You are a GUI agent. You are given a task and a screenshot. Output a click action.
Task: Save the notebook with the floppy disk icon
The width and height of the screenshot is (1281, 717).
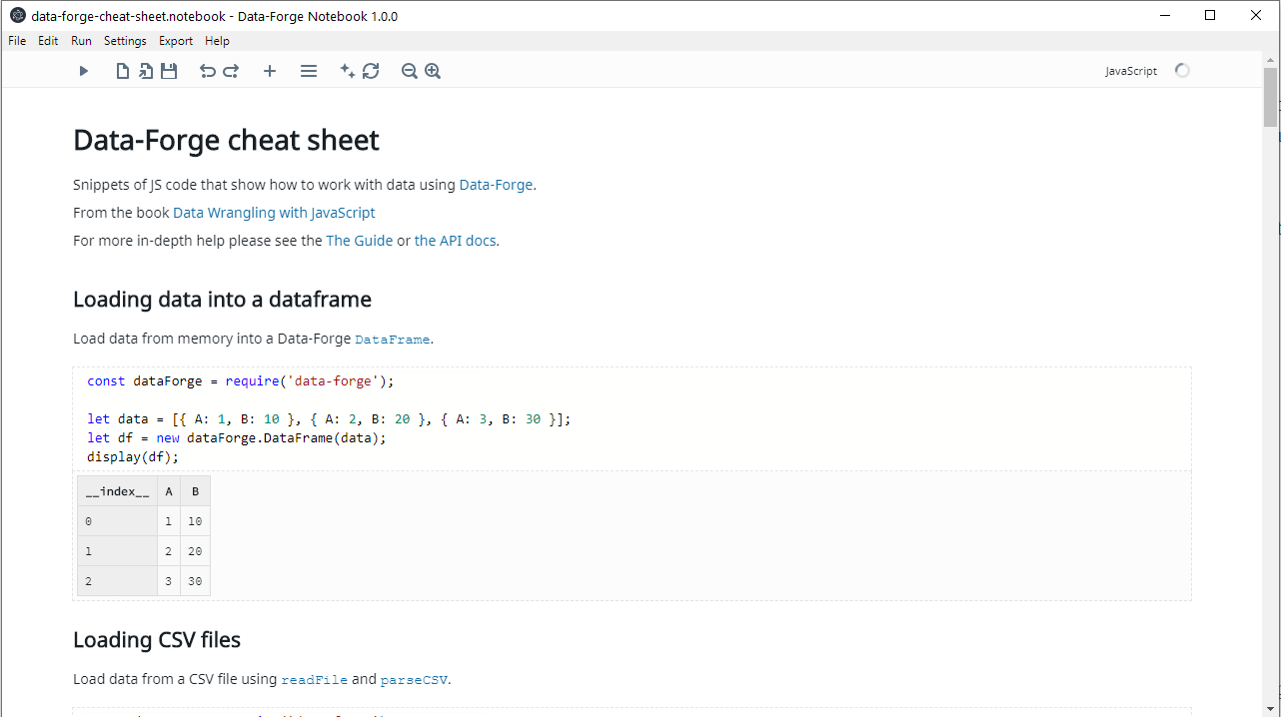pyautogui.click(x=169, y=71)
